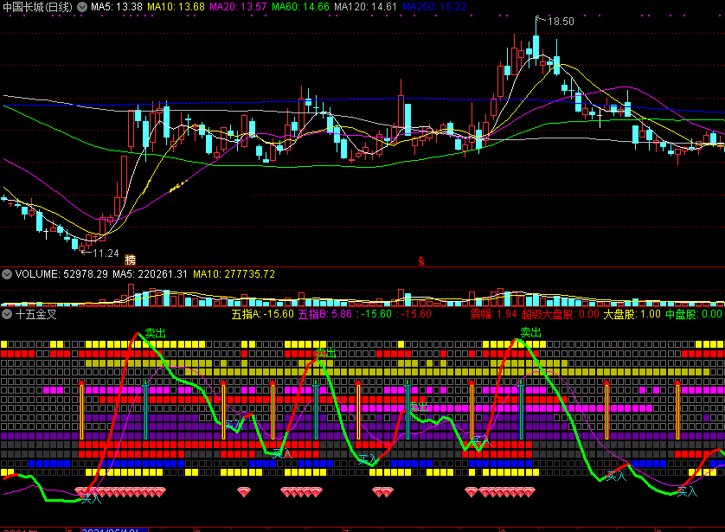Screen dimensions: 725x532
Task: Expand the round arrow next to VOLUME
Action: 6,274
